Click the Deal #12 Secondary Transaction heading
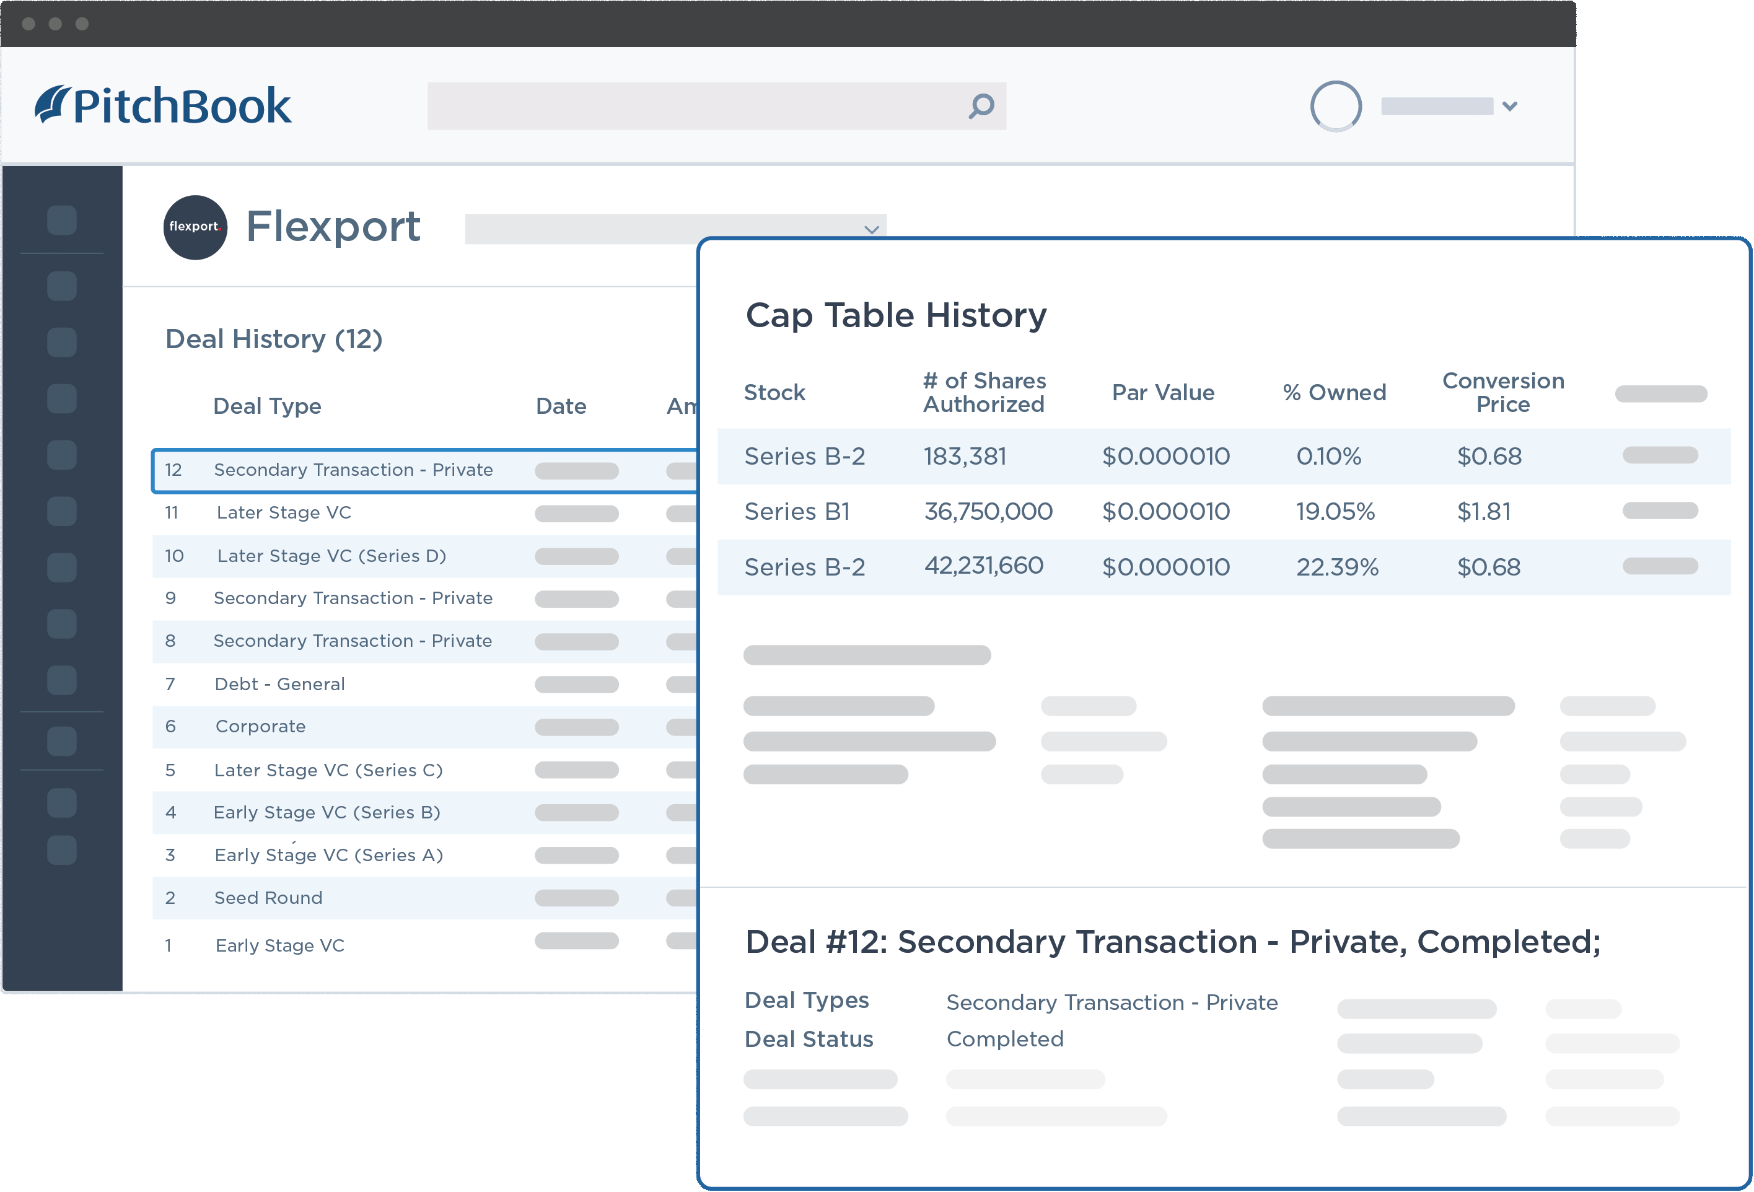Image resolution: width=1754 pixels, height=1192 pixels. click(1173, 942)
